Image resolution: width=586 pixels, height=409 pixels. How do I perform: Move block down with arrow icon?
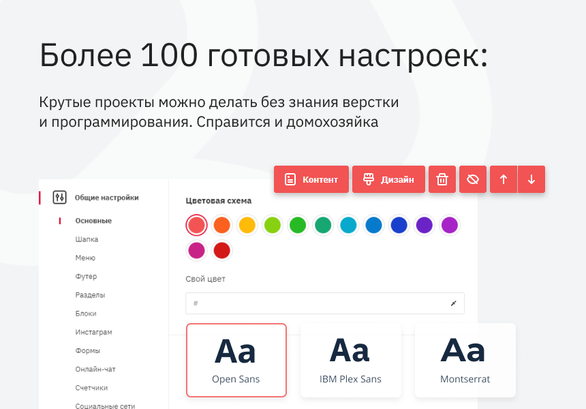[x=531, y=179]
